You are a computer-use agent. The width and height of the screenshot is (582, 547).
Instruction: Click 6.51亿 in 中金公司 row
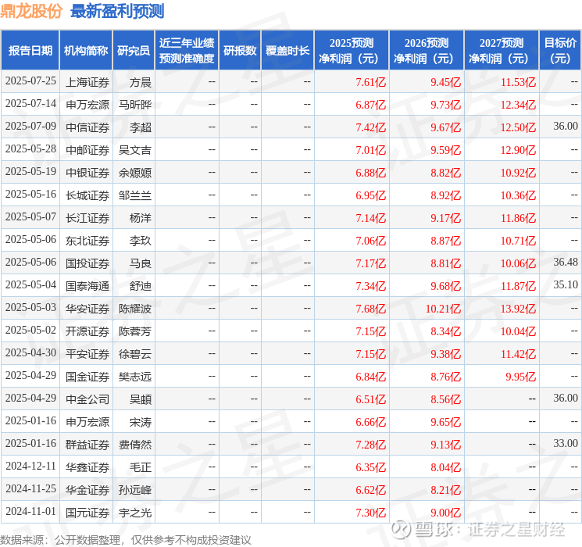point(371,399)
